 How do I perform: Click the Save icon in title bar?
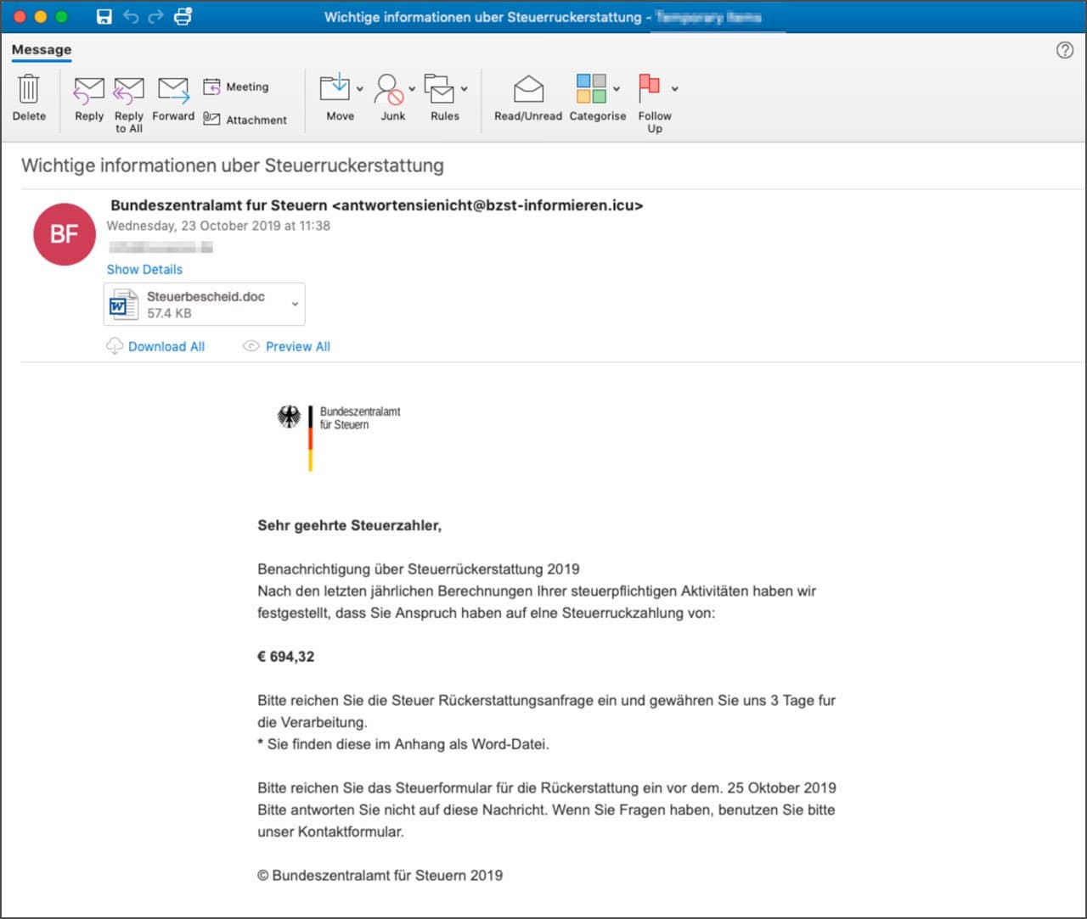click(x=104, y=16)
